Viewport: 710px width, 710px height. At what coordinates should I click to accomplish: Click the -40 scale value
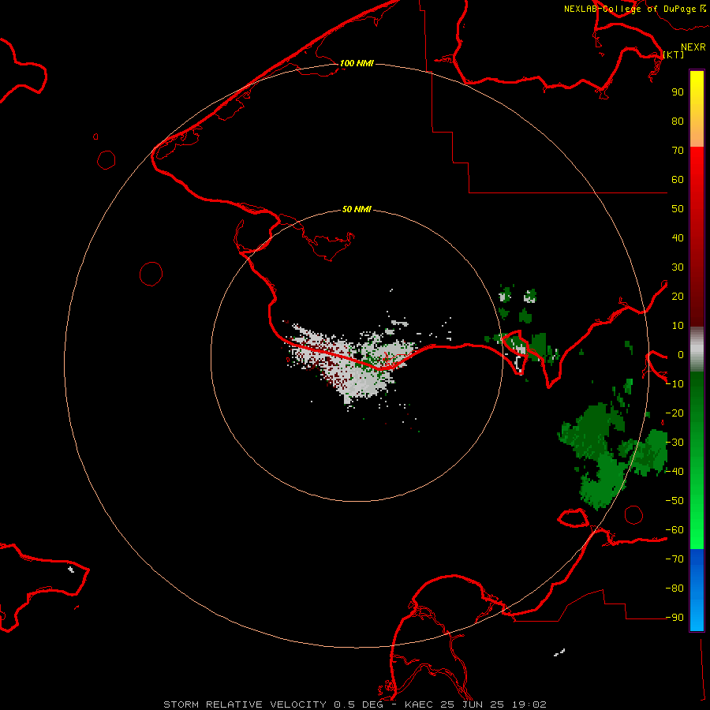click(674, 472)
